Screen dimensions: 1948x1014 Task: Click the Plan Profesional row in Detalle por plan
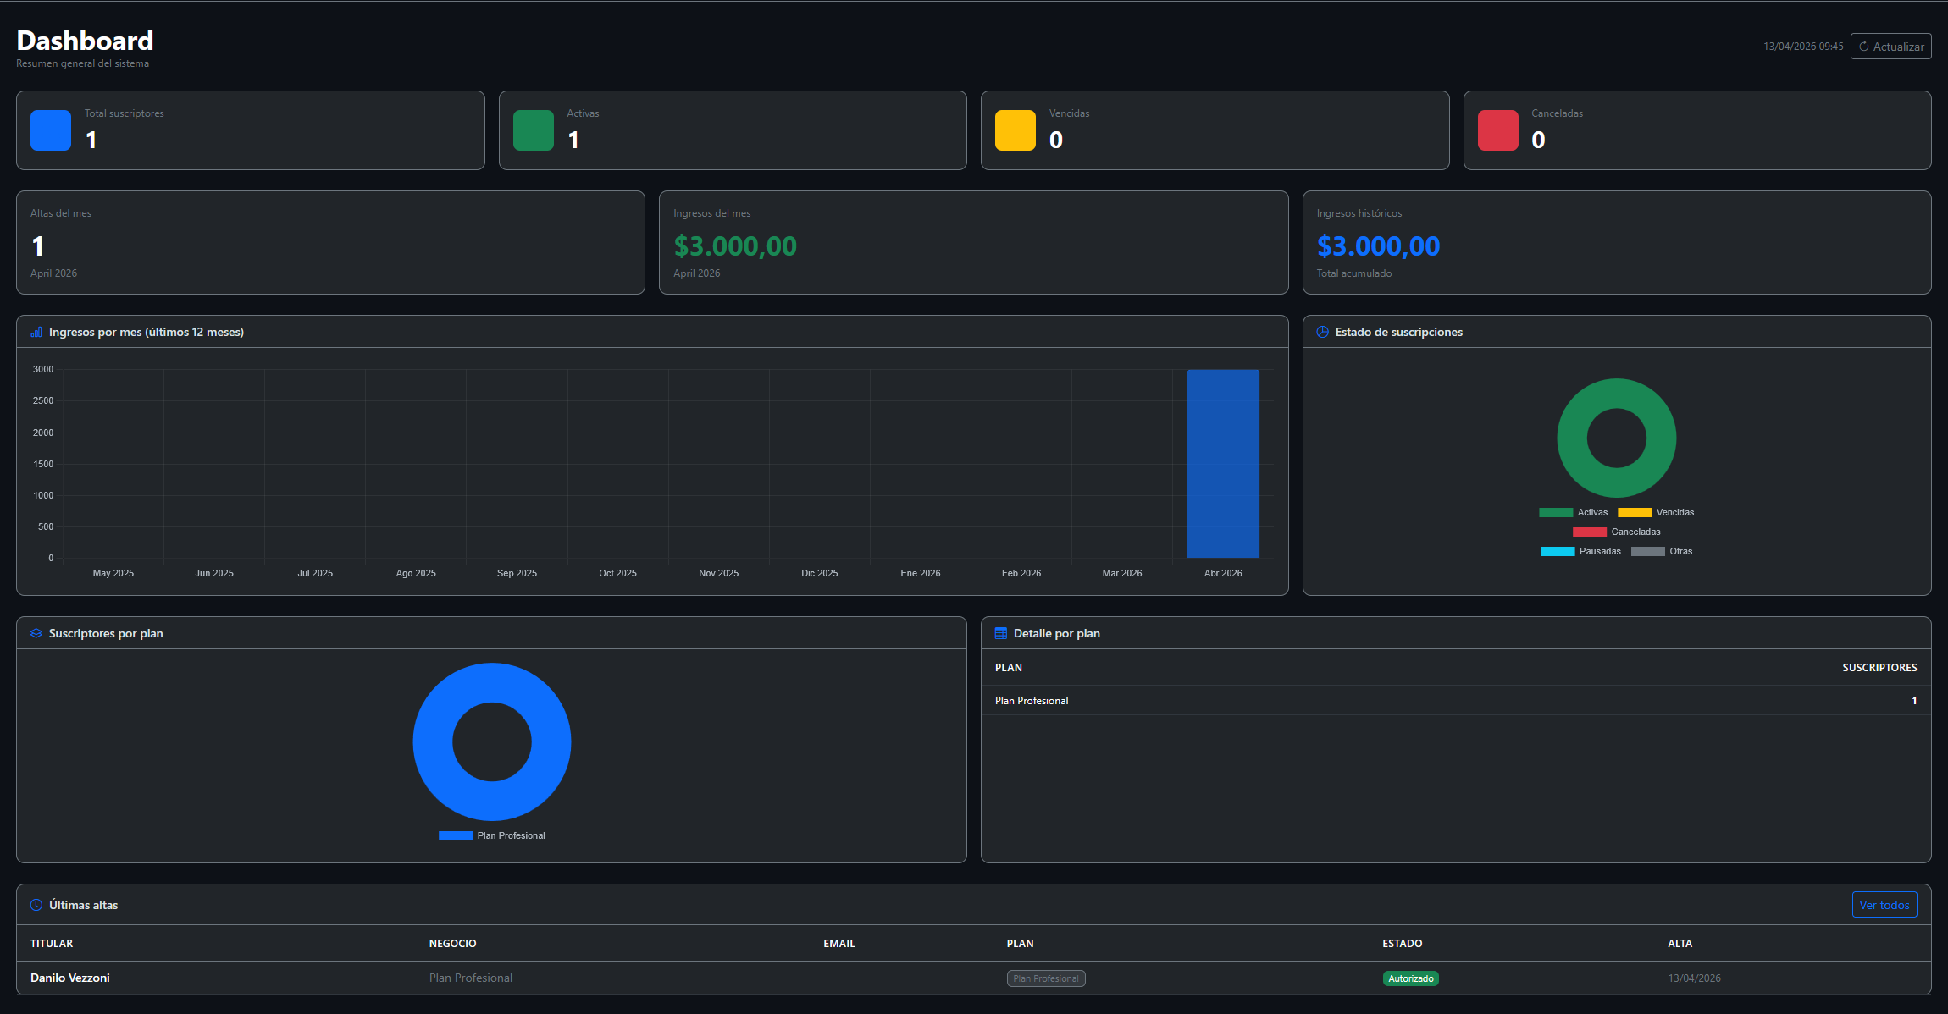pos(1456,700)
